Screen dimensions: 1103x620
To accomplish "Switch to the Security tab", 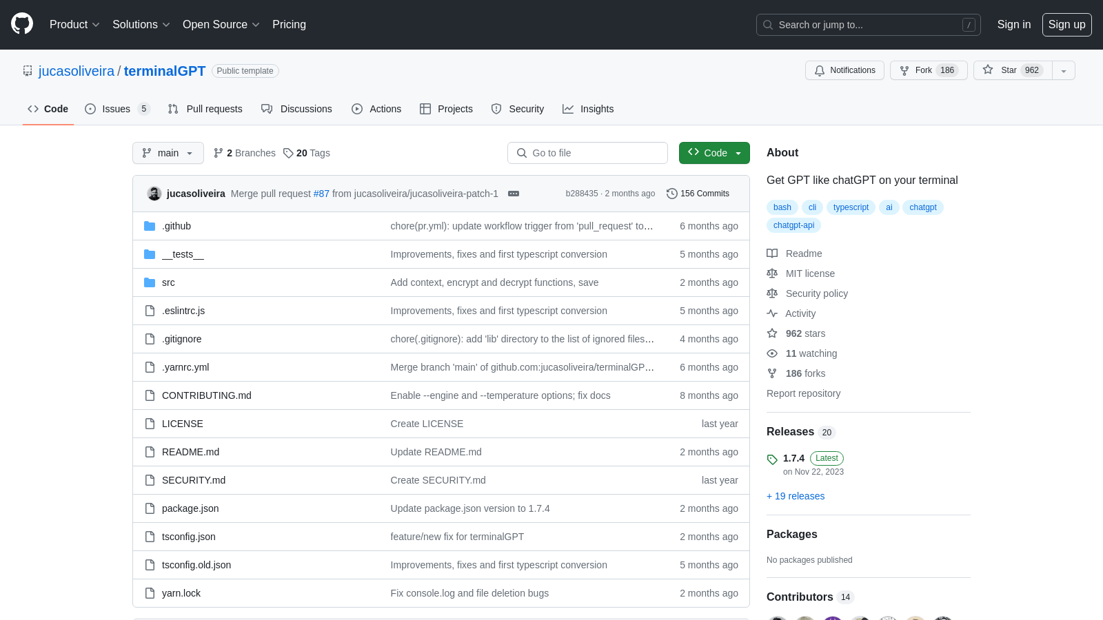I will [518, 109].
